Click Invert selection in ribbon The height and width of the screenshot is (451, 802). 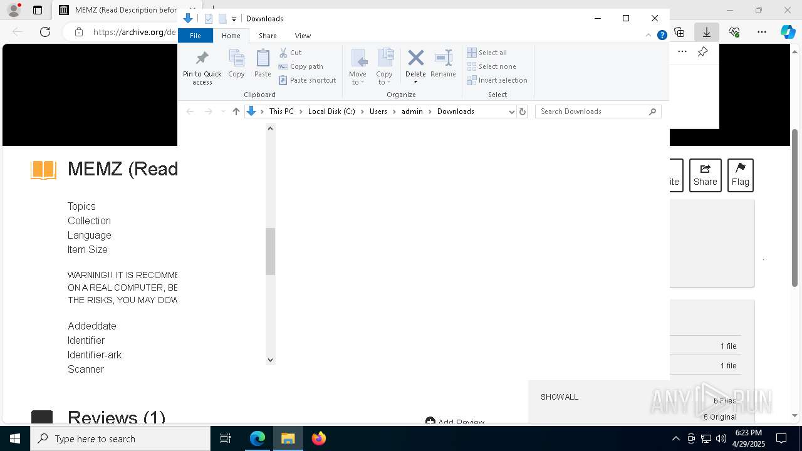coord(497,80)
